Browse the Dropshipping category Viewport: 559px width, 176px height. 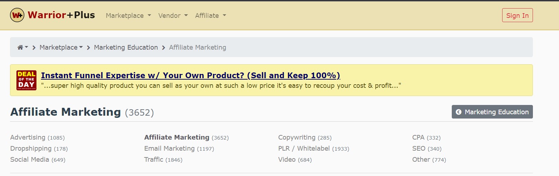pos(31,149)
